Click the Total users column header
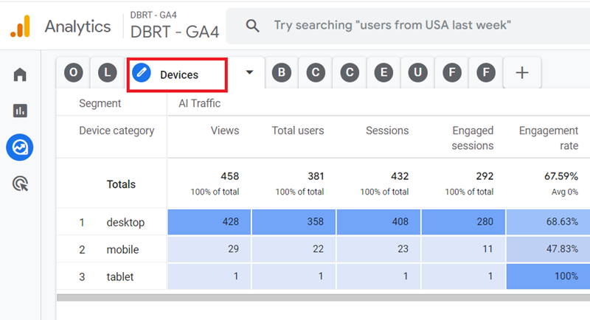This screenshot has width=590, height=320. click(x=299, y=131)
